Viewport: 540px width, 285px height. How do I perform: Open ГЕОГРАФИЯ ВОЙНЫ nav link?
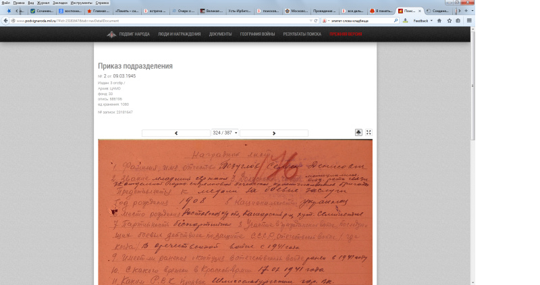pyautogui.click(x=257, y=34)
